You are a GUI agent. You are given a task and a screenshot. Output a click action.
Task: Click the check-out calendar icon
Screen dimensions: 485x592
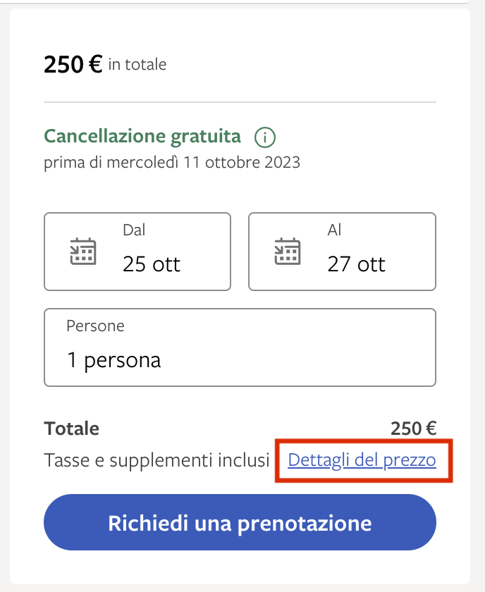pyautogui.click(x=288, y=252)
